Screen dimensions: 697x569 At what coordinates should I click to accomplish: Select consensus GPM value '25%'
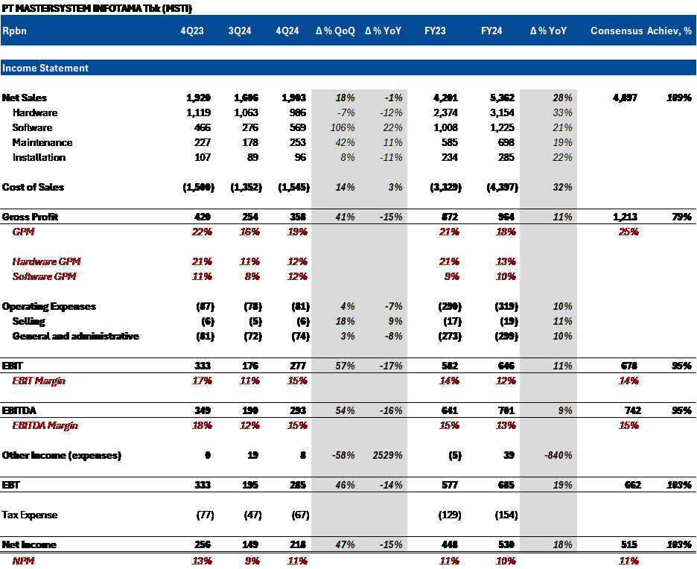pyautogui.click(x=628, y=232)
